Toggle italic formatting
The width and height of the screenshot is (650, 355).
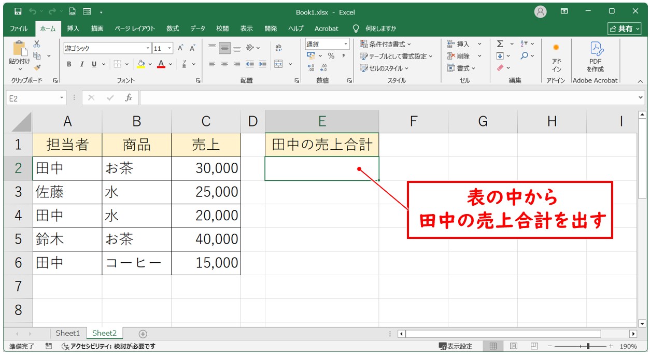point(81,64)
